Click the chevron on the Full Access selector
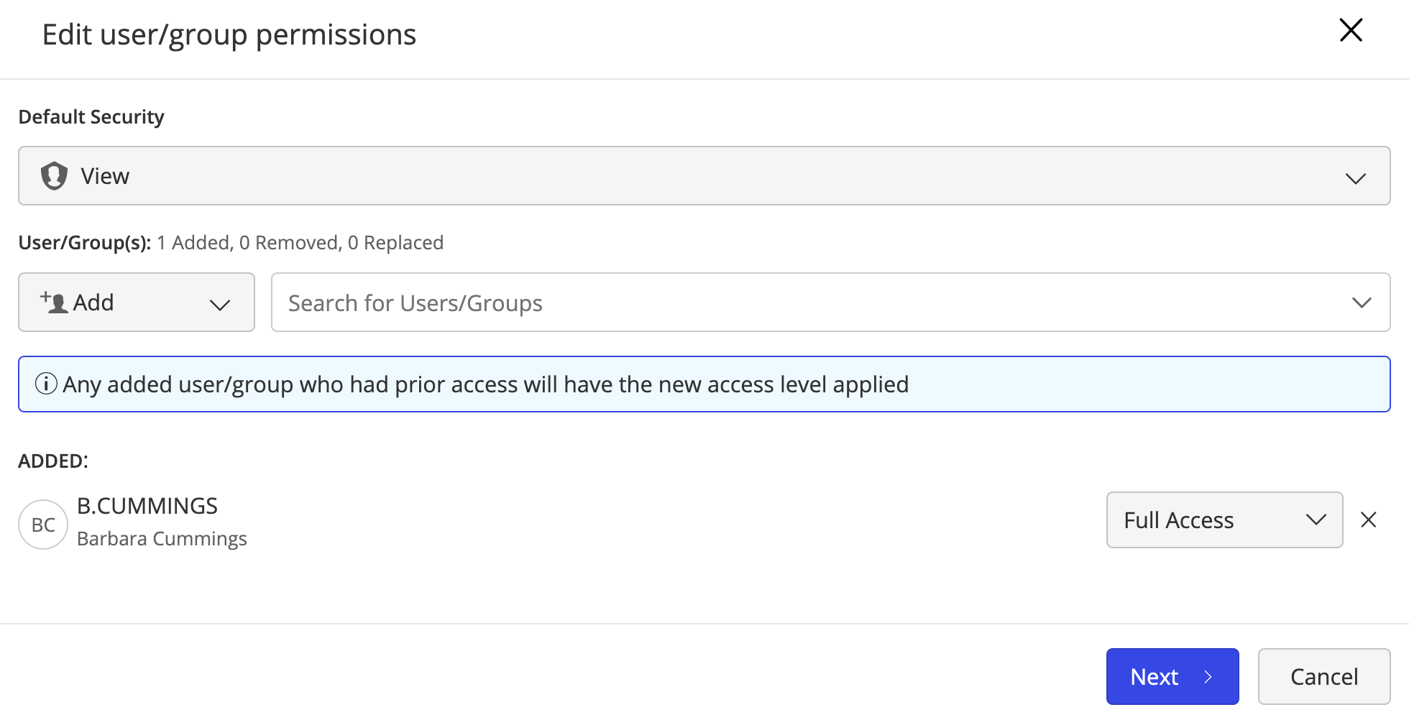 click(x=1317, y=520)
